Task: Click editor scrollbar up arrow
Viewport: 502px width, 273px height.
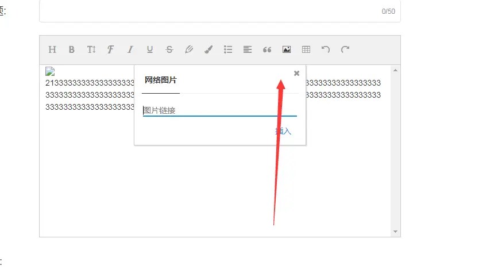Action: coord(395,70)
